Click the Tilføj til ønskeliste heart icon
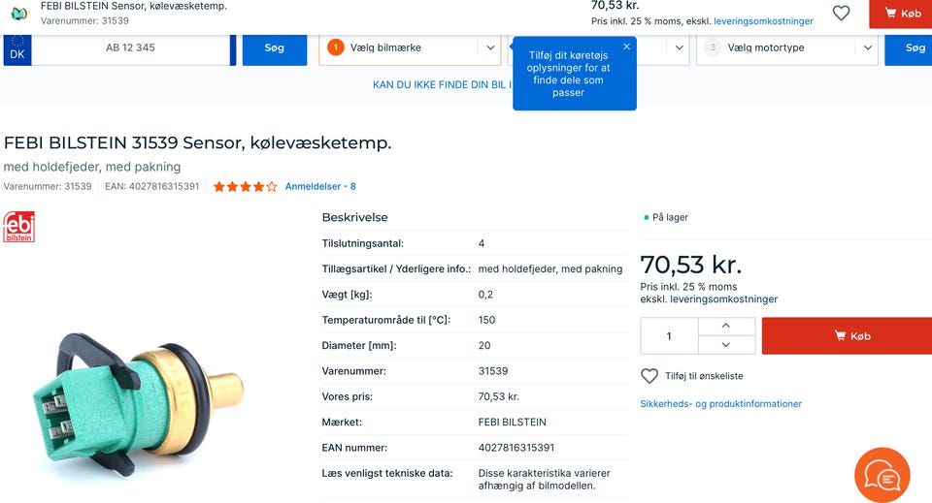This screenshot has width=932, height=503. (x=649, y=376)
